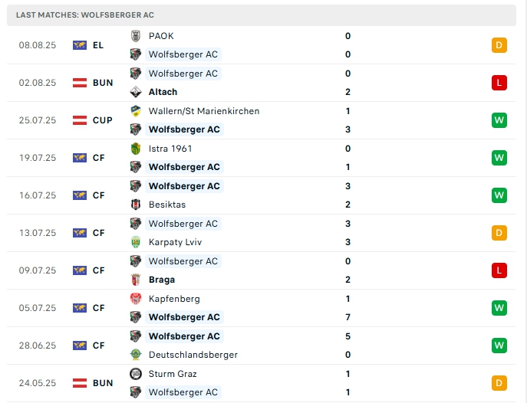Click the draw badge for PAOK match
The width and height of the screenshot is (527, 403).
click(499, 45)
